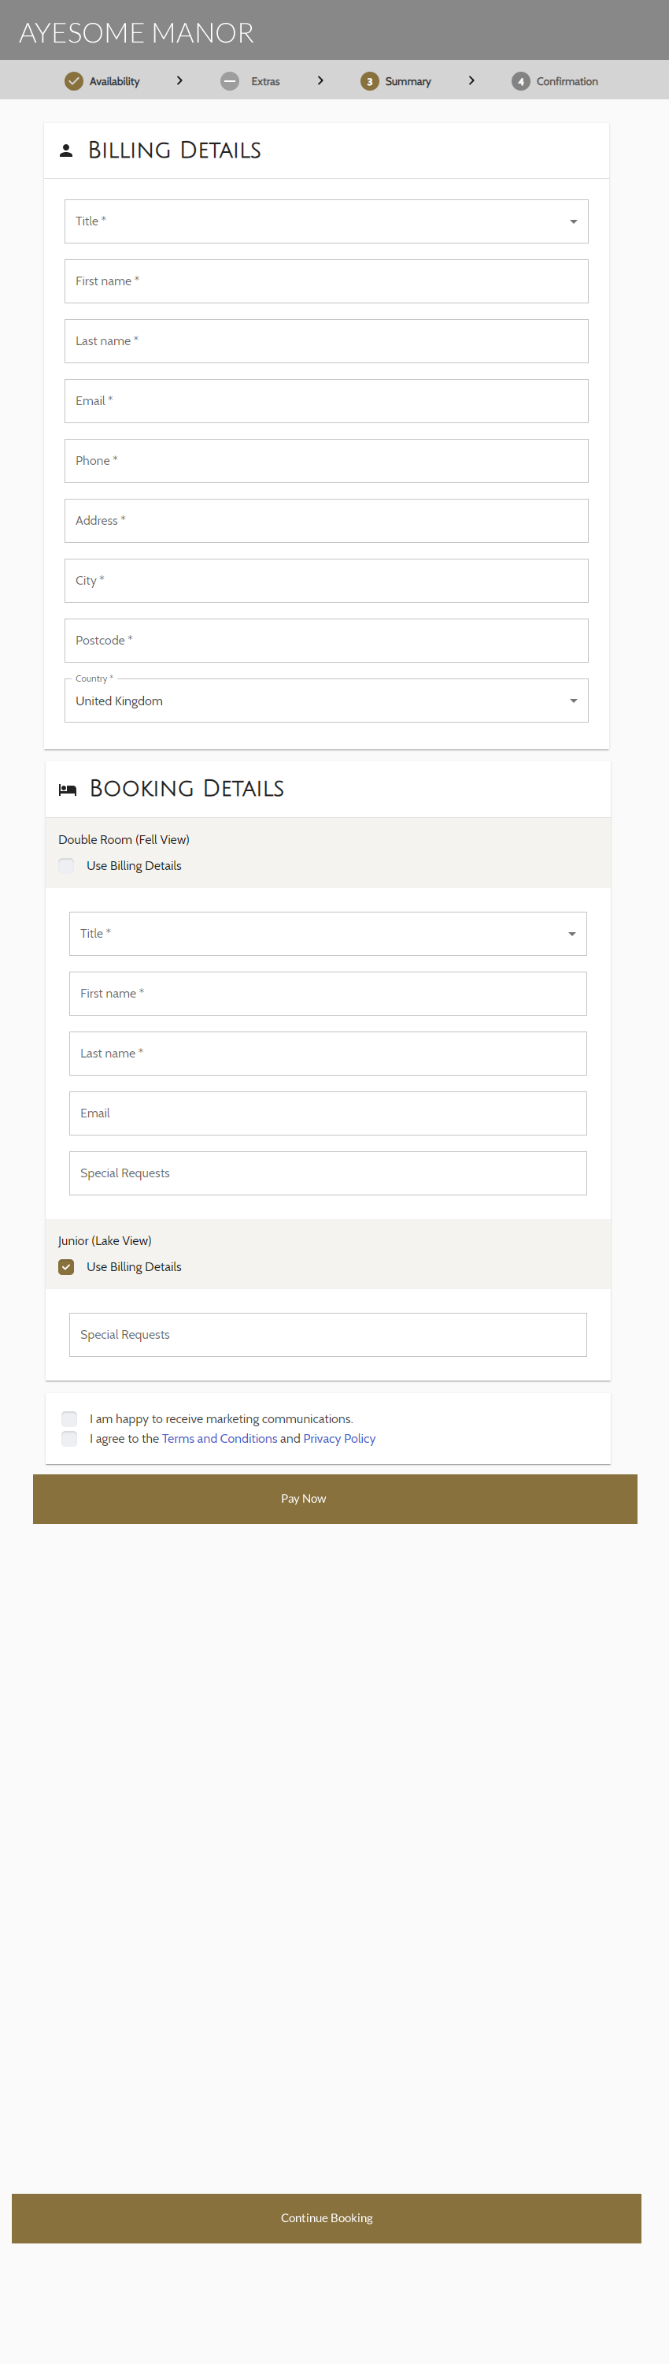Go to the Extras step tab
669x2364 pixels.
coord(265,82)
